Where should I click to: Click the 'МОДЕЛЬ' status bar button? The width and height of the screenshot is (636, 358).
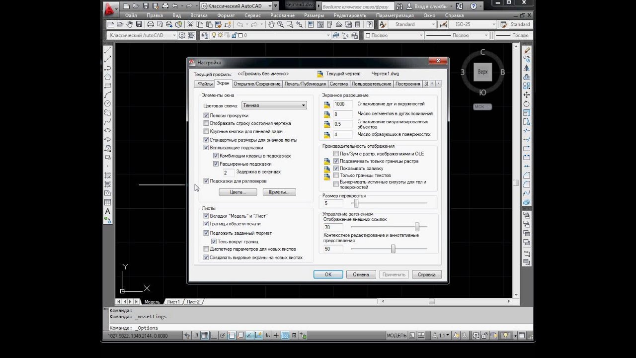click(x=397, y=336)
